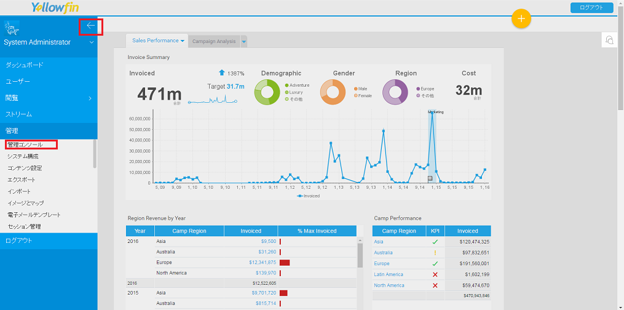This screenshot has height=310, width=624.
Task: Open イメージとマップ menu entry
Action: [25, 203]
